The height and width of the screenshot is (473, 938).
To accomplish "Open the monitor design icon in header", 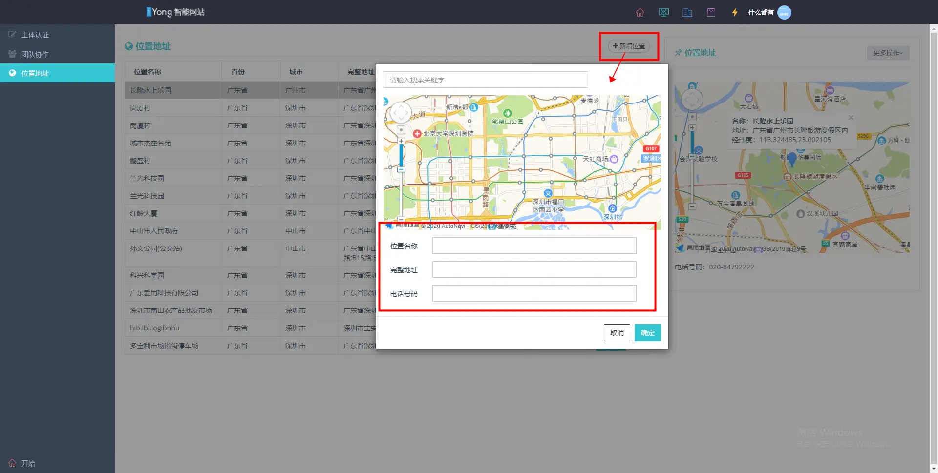I will coord(663,12).
